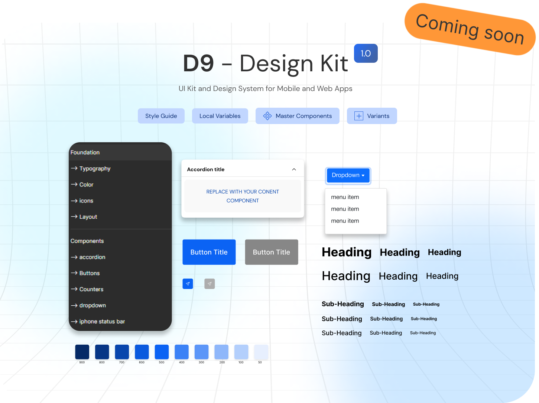This screenshot has height=403, width=539.
Task: Open Counters in the Components list
Action: click(87, 289)
